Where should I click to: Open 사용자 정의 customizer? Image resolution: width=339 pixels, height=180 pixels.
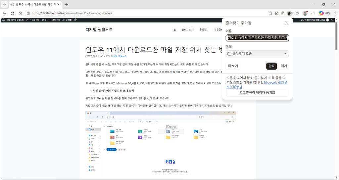[x=33, y=20]
